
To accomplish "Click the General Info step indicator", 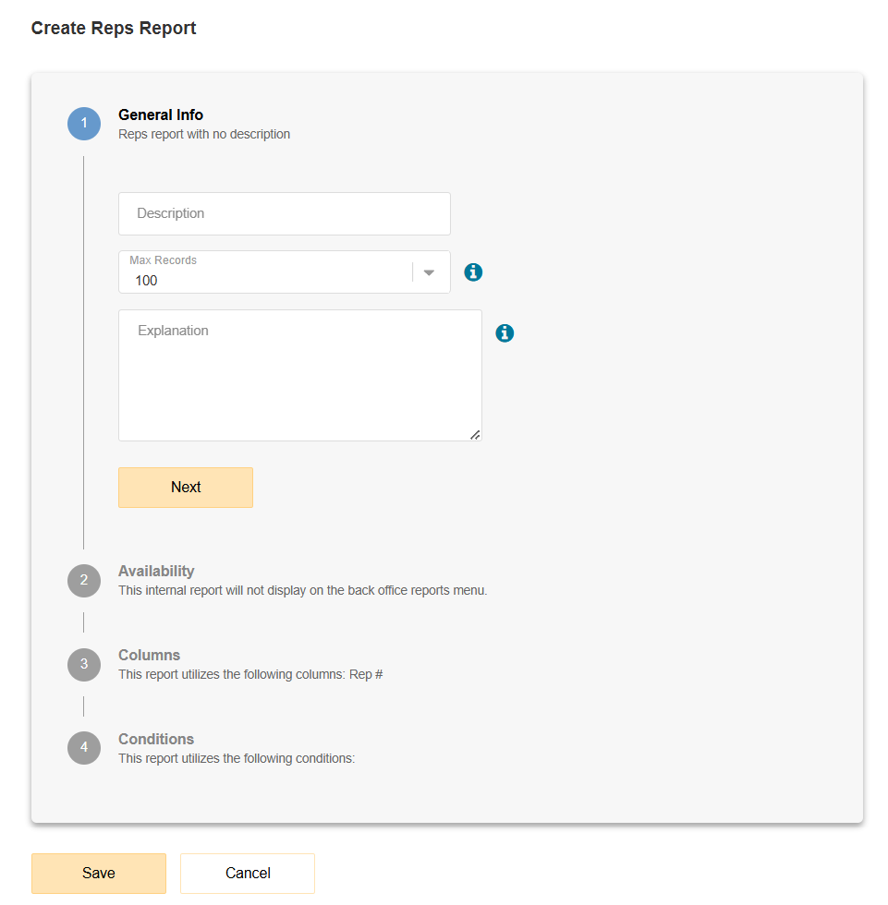I will (x=160, y=115).
